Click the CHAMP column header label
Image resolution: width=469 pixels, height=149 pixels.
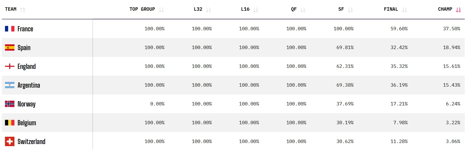pos(445,9)
